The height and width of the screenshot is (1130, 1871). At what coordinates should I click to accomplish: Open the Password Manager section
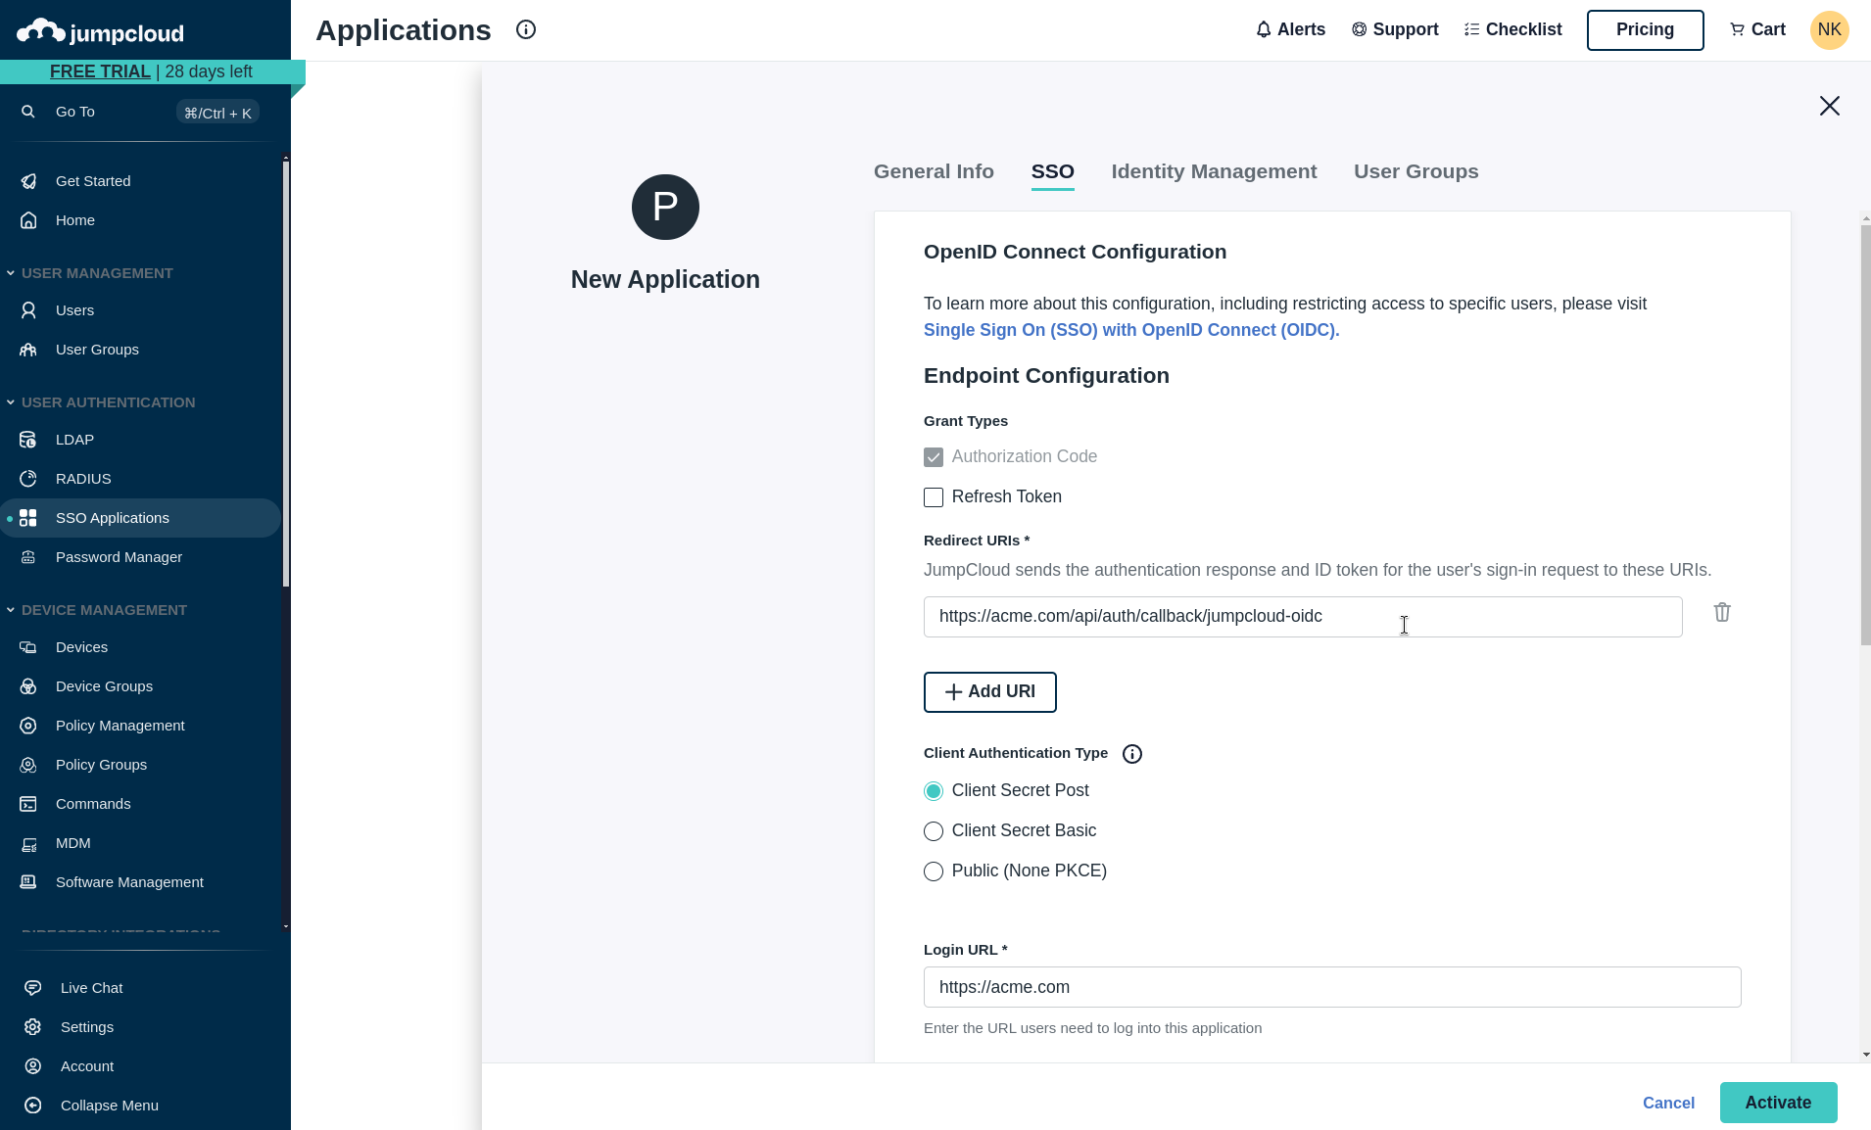tap(119, 556)
